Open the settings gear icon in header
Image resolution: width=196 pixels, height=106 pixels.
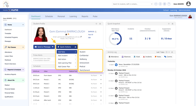(164, 4)
